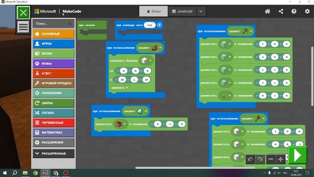The height and width of the screenshot is (177, 314).
Task: Add parameter with plus on chat command
Action: (x=159, y=25)
